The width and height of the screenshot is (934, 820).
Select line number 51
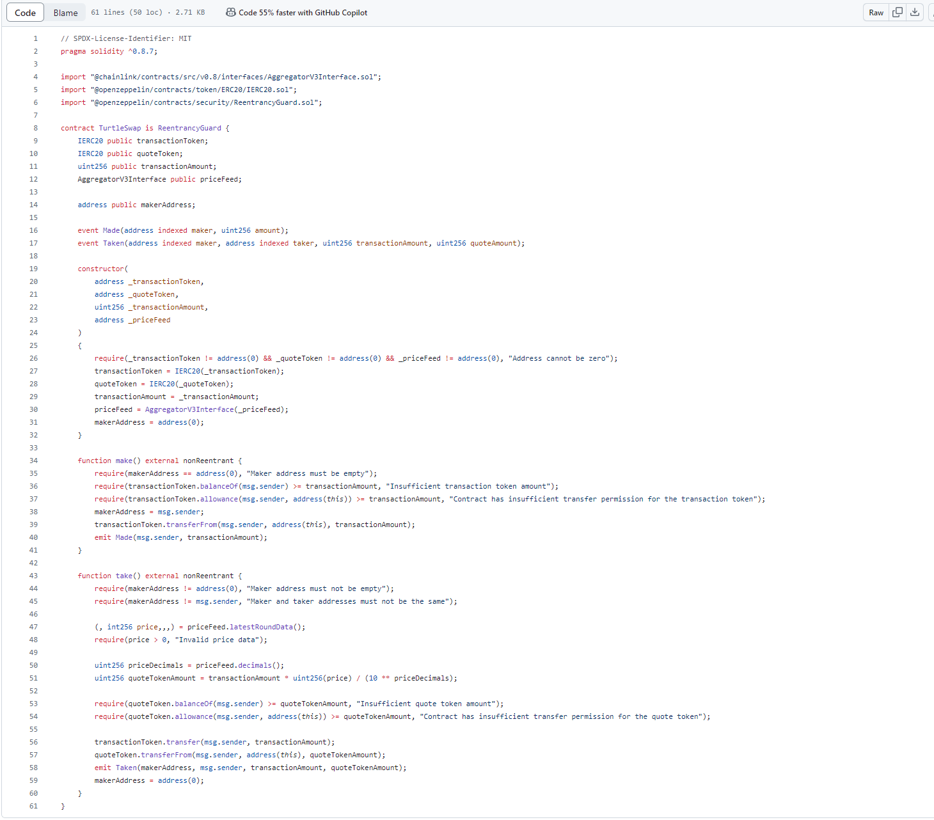(33, 678)
